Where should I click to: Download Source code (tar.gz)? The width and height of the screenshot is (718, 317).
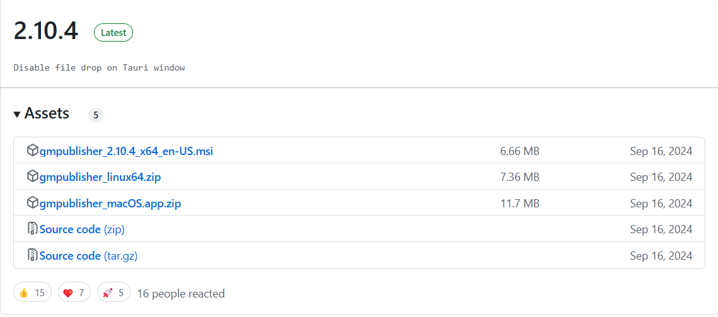point(88,256)
